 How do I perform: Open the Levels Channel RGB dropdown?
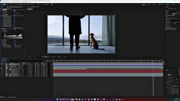(18, 30)
